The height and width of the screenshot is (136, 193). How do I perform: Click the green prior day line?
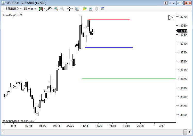coord(129,79)
